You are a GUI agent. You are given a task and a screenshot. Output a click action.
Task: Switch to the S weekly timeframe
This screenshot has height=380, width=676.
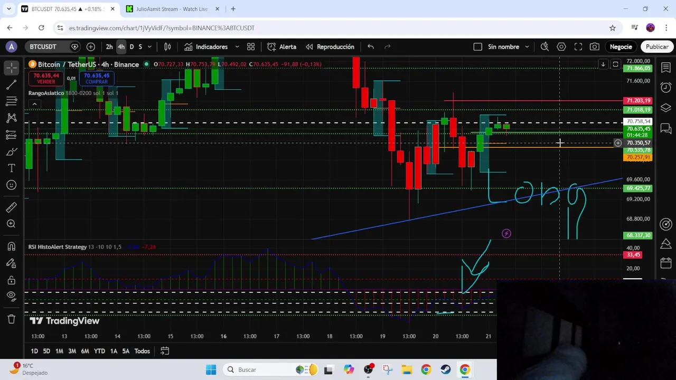(140, 47)
